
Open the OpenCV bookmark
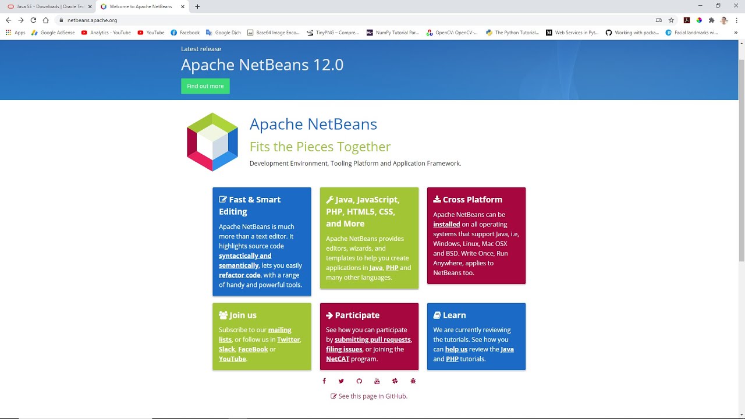click(452, 33)
